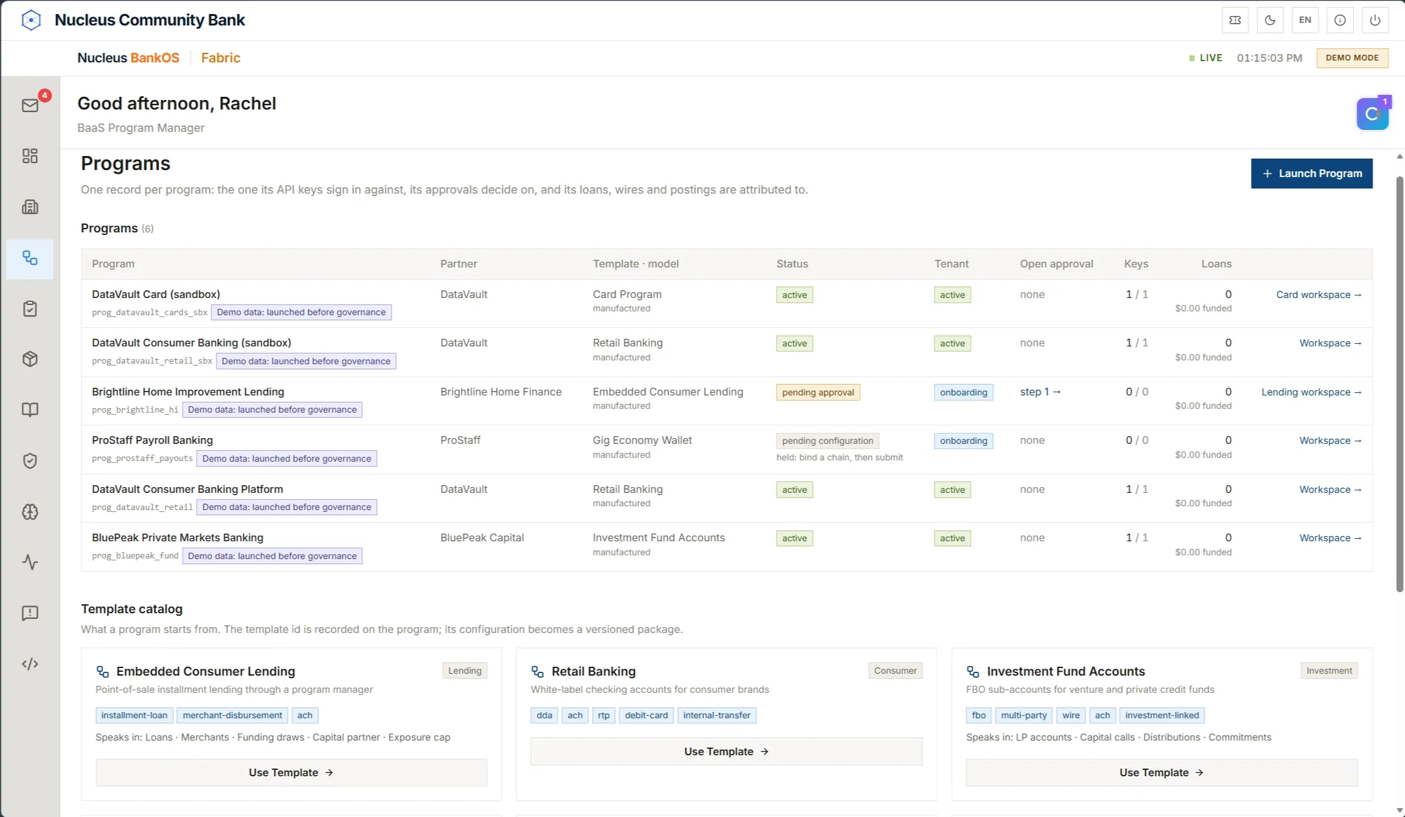Click the Open approval column header

(x=1056, y=264)
